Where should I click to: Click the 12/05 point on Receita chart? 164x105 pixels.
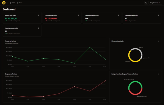click(x=43, y=58)
